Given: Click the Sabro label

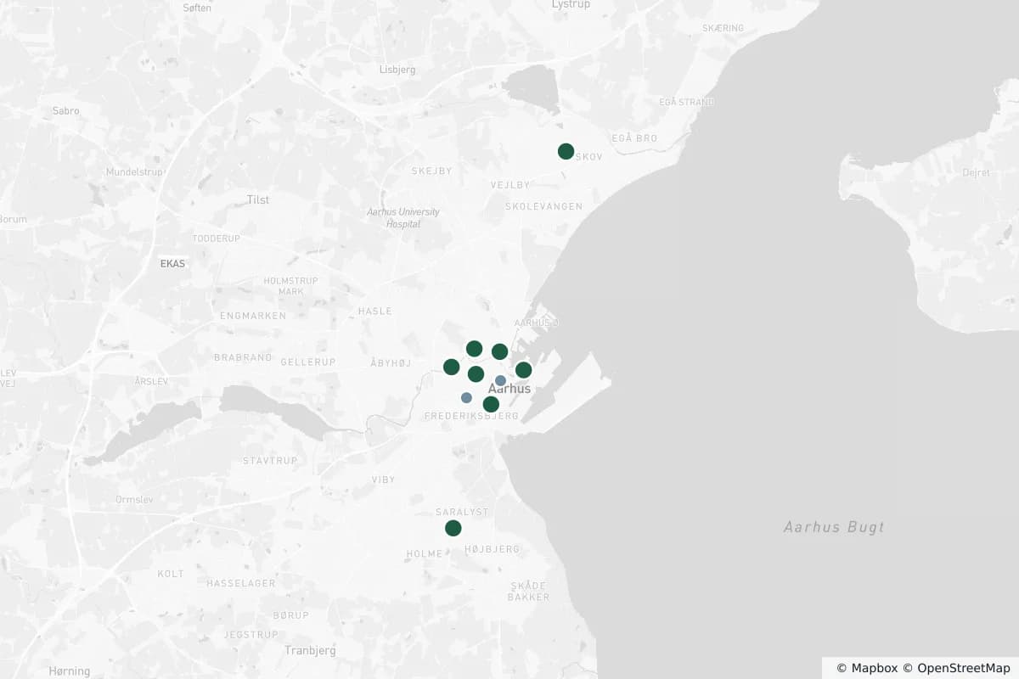Looking at the screenshot, I should [65, 110].
